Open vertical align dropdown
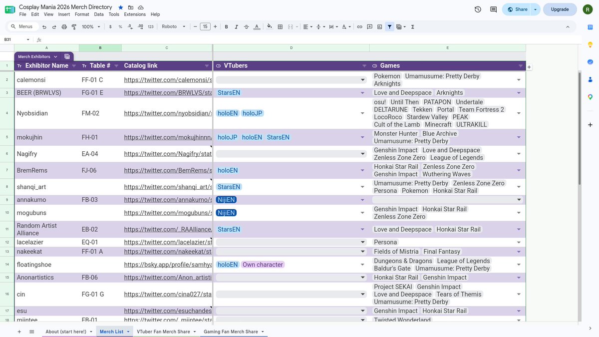 320,26
